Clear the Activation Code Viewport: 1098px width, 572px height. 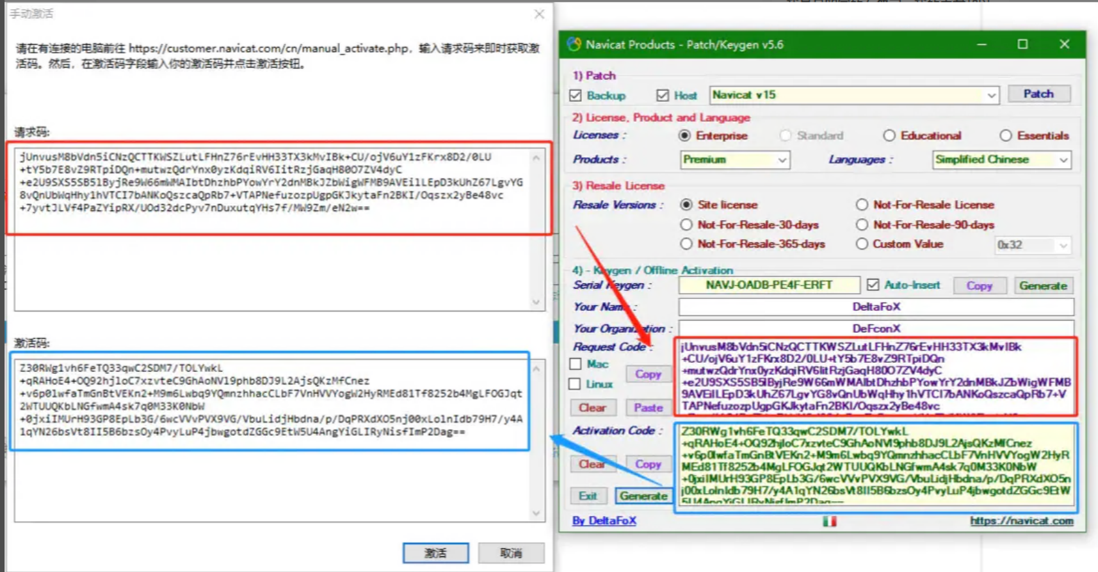click(592, 464)
